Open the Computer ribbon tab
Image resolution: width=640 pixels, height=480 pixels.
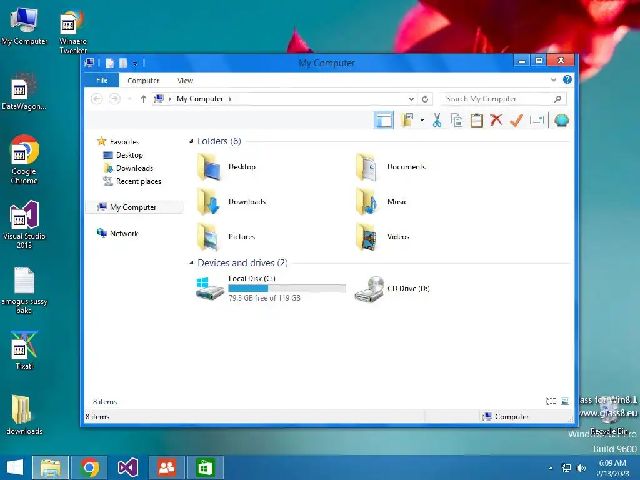click(x=143, y=81)
